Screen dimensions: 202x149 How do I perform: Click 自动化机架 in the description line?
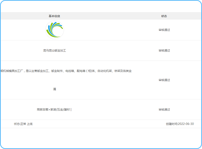pos(104,71)
